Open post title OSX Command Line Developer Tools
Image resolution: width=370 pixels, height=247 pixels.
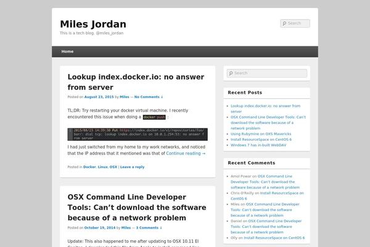137,207
